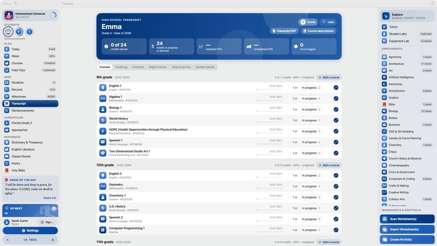Export the Transcript PDF
Screen dimensions: 437x246
click(284, 31)
